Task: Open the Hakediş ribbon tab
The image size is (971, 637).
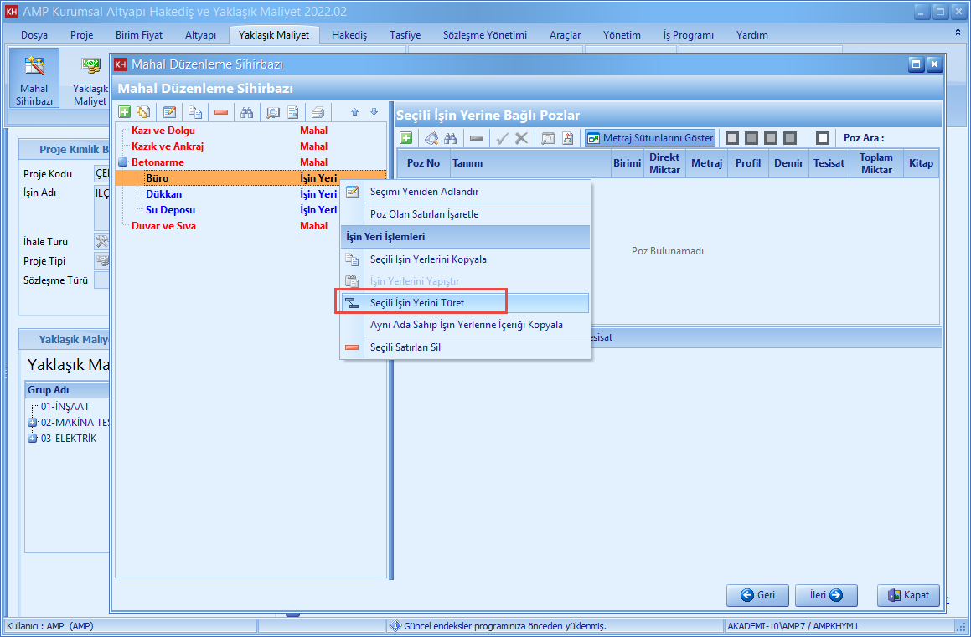Action: pyautogui.click(x=349, y=35)
